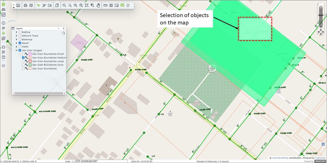Uncheck the Sewer layer checkbox

click(20, 43)
